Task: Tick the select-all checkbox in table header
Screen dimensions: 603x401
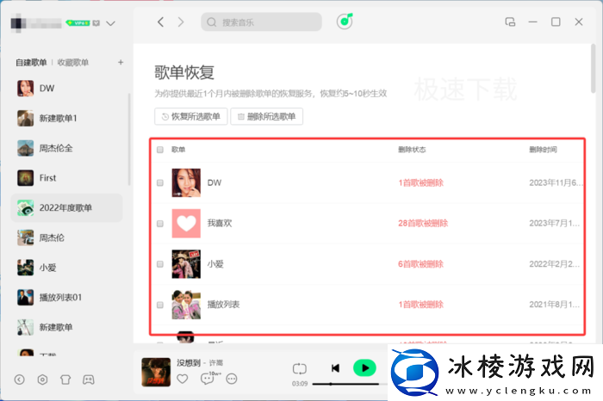Action: [160, 150]
